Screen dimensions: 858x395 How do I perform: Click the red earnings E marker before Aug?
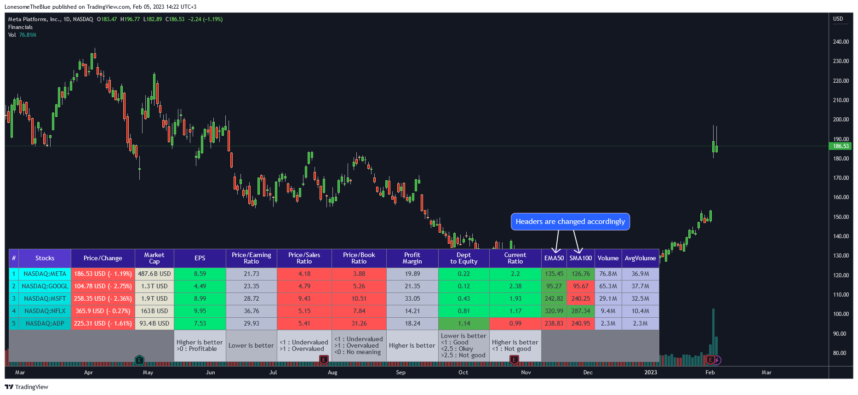coord(324,360)
